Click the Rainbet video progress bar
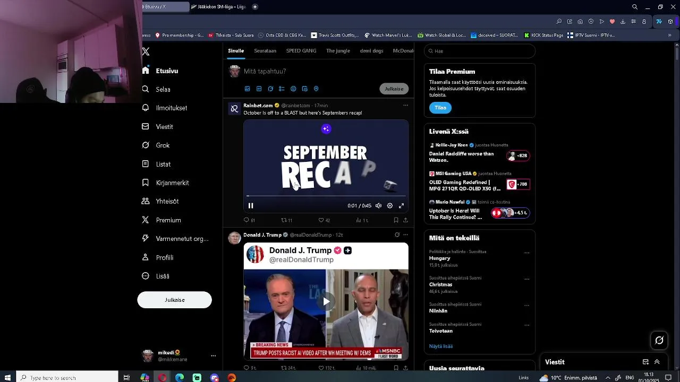This screenshot has height=382, width=680. coord(326,196)
